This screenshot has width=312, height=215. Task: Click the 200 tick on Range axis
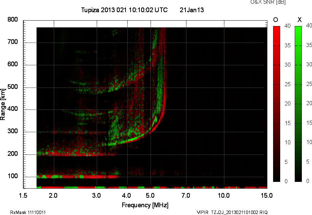point(13,153)
